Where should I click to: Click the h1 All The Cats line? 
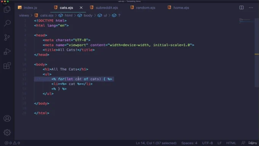[66, 69]
